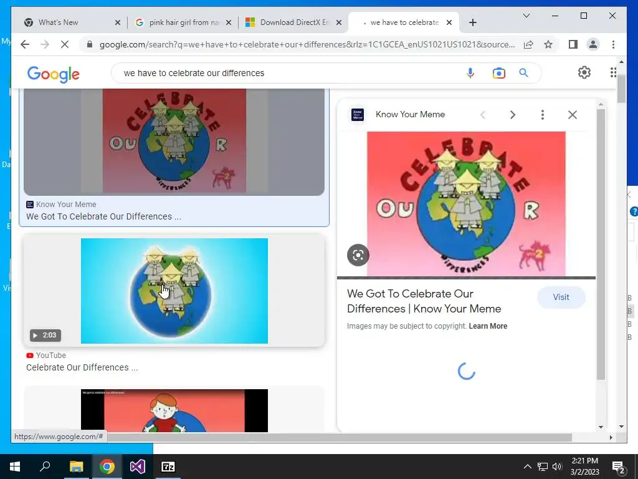This screenshot has height=479, width=638.
Task: Click preview panel scrollbar thumb
Action: [x=601, y=244]
